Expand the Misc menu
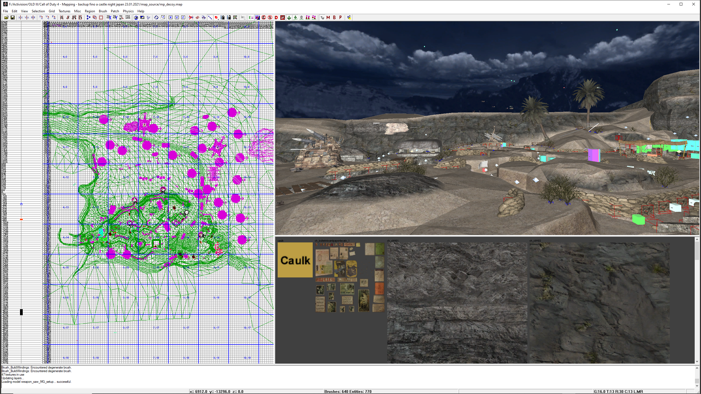 coord(77,11)
